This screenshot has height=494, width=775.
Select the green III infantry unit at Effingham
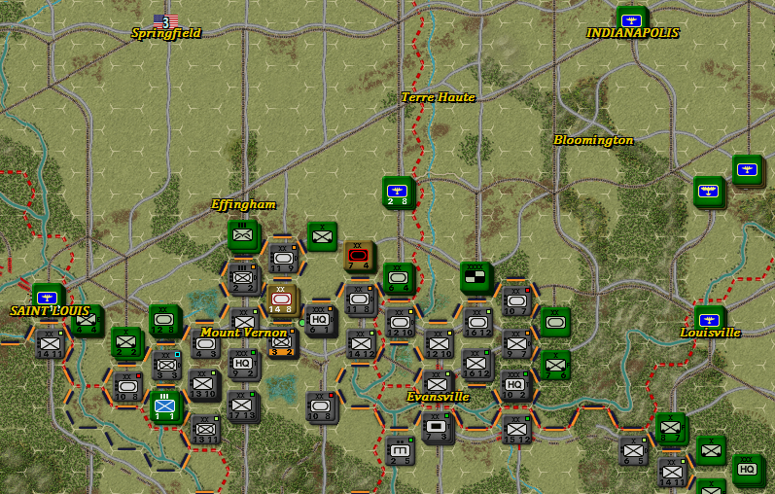point(242,234)
